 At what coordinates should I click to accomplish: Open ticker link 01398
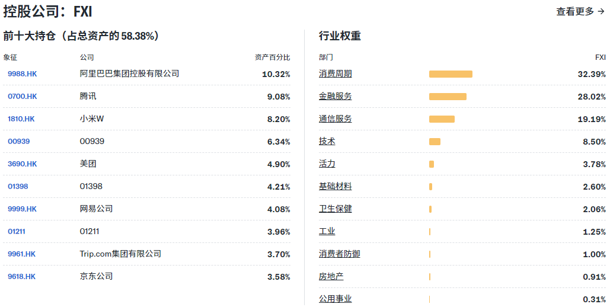coord(18,187)
